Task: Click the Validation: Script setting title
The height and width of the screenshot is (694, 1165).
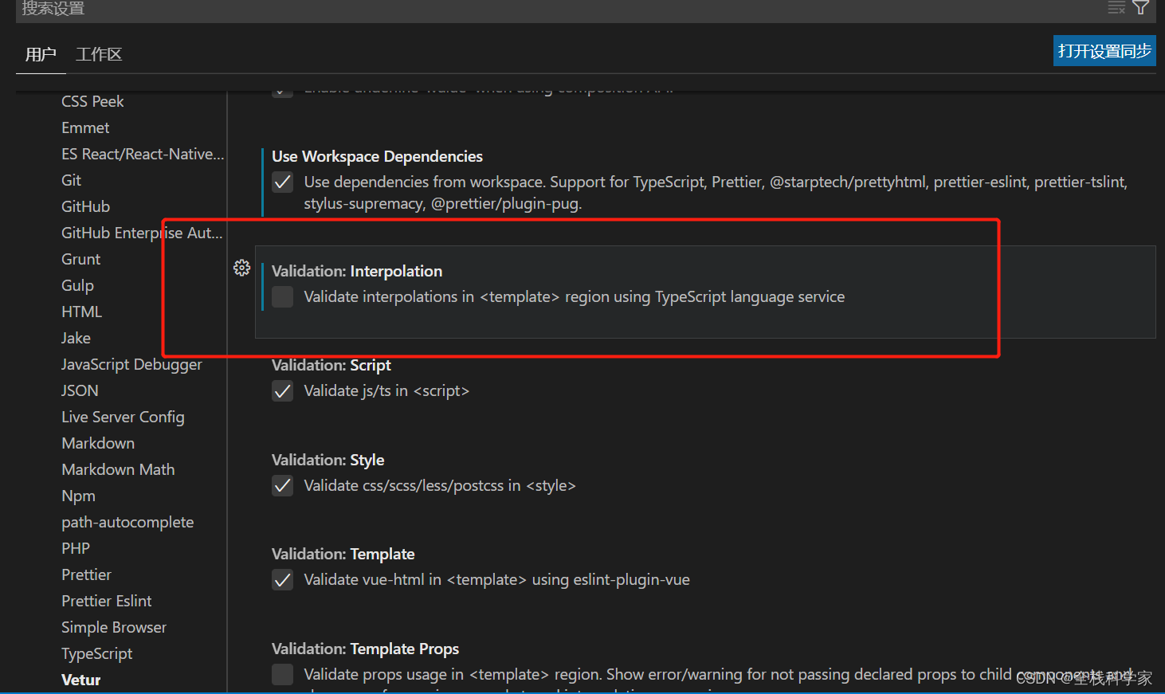Action: (331, 365)
